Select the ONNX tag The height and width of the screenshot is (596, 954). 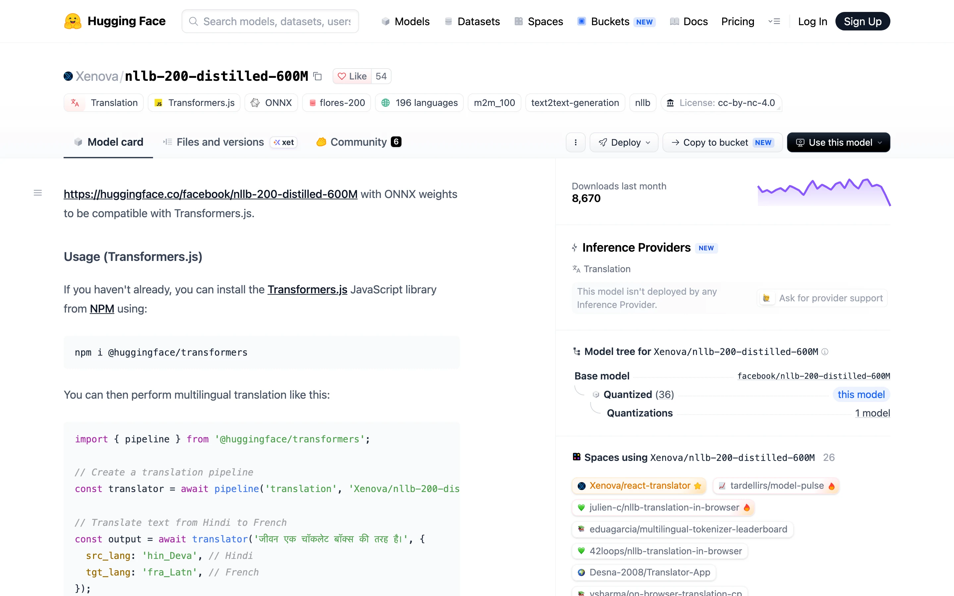click(x=271, y=103)
